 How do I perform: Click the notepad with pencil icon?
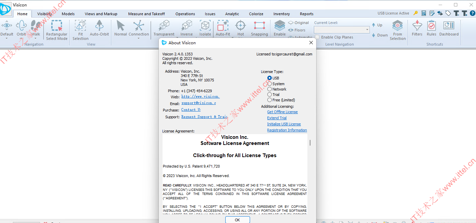pyautogui.click(x=432, y=13)
